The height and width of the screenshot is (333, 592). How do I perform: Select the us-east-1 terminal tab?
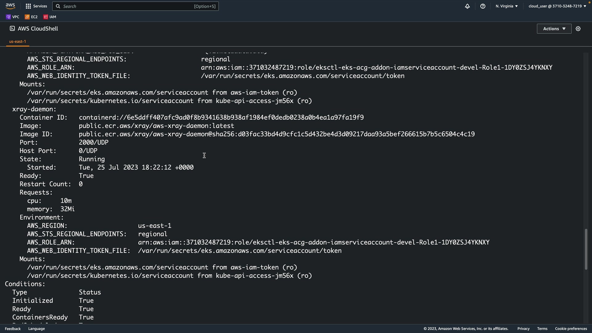tap(18, 41)
